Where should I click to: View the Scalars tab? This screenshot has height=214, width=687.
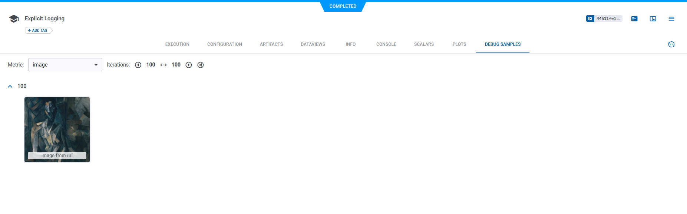coord(424,44)
